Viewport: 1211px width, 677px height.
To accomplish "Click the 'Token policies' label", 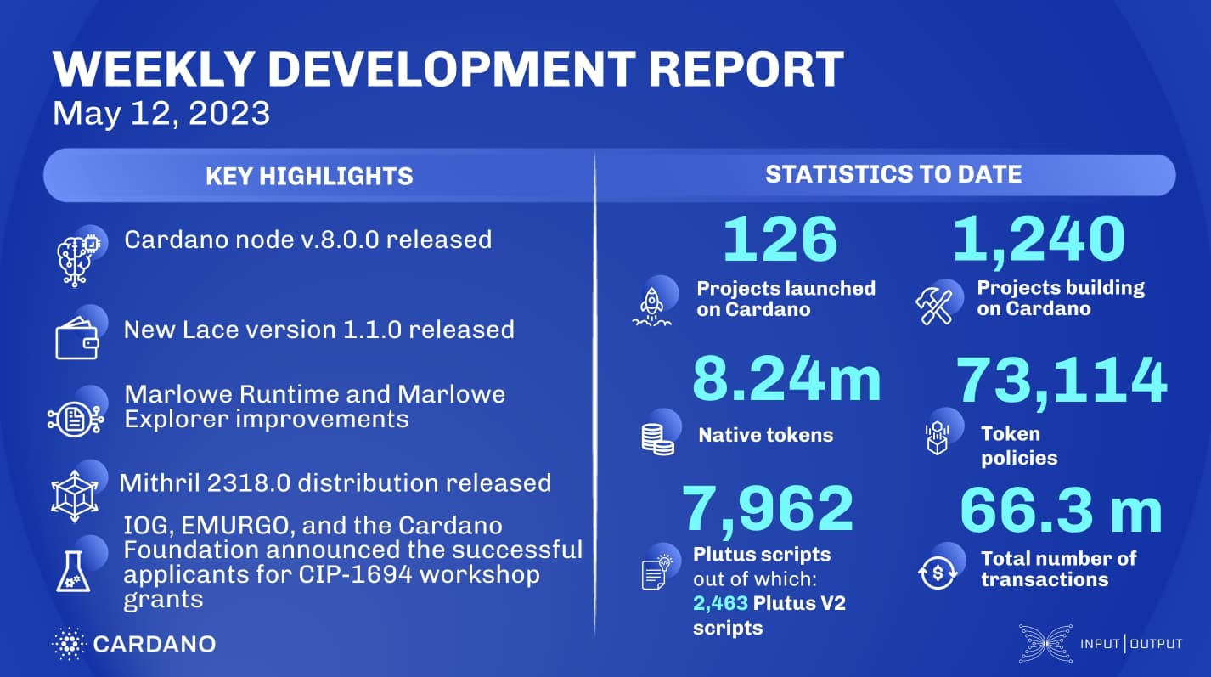I will (x=1020, y=446).
